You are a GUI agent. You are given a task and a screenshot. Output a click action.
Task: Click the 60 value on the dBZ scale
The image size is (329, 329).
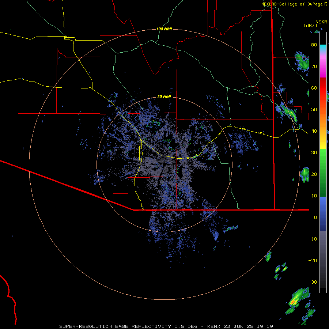(314, 88)
